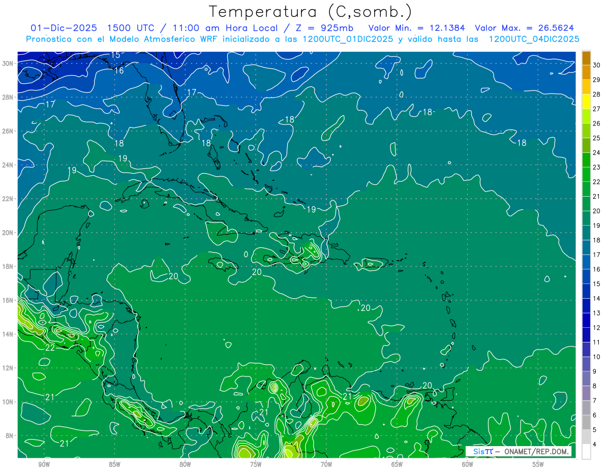Click the legend scale value "10"

click(597, 357)
